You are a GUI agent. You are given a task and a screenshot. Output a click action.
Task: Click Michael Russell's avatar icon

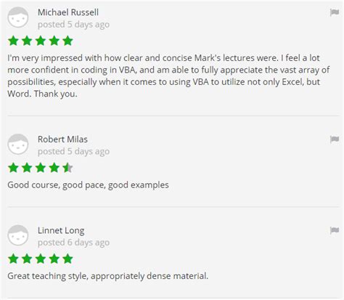(x=18, y=17)
